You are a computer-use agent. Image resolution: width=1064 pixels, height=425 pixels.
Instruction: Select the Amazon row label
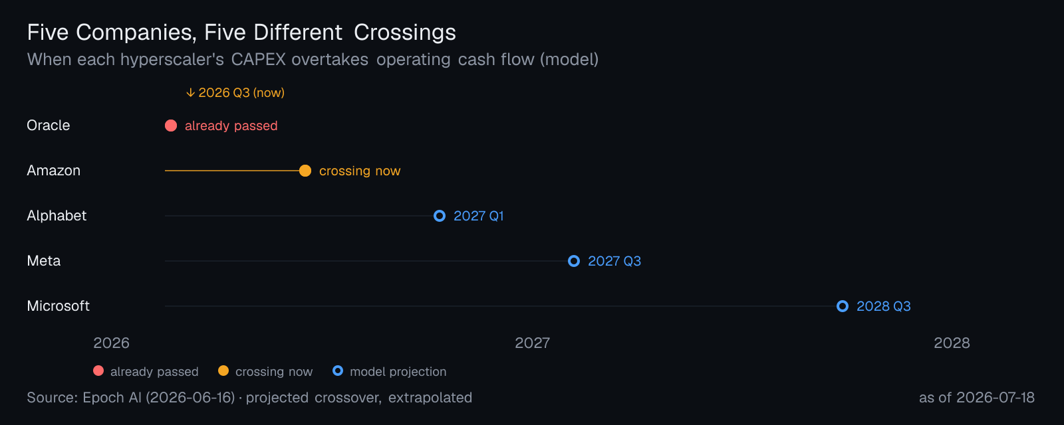tap(54, 171)
